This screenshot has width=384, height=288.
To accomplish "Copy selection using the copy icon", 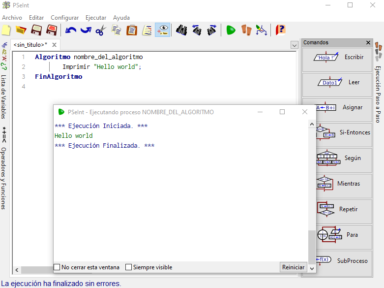I will (x=116, y=30).
